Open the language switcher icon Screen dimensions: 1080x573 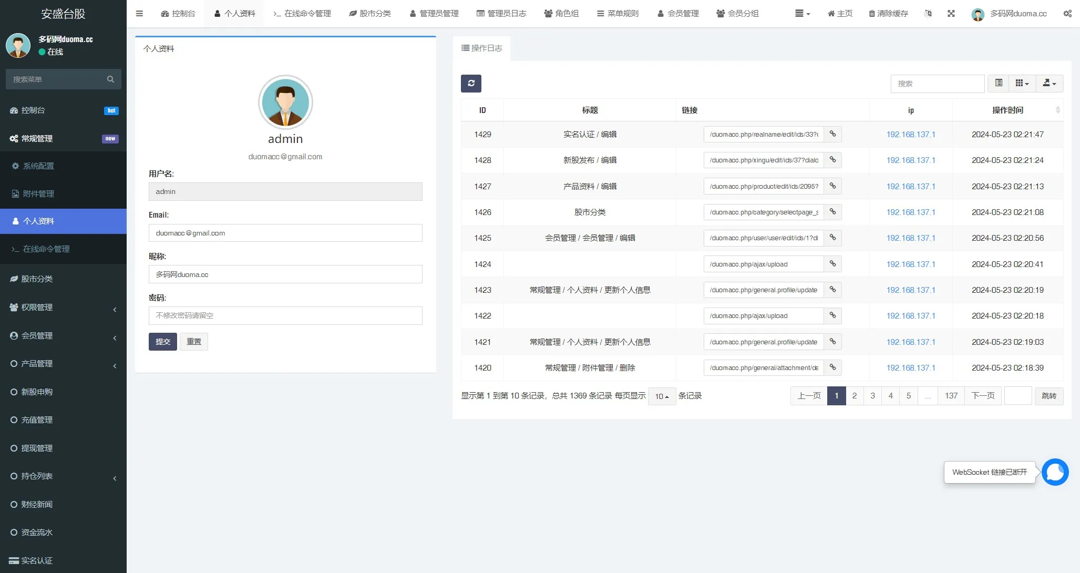coord(928,14)
